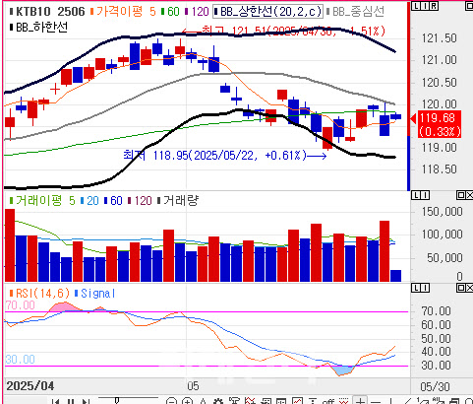Maximize the RSI indicator panel

[x=460, y=288]
